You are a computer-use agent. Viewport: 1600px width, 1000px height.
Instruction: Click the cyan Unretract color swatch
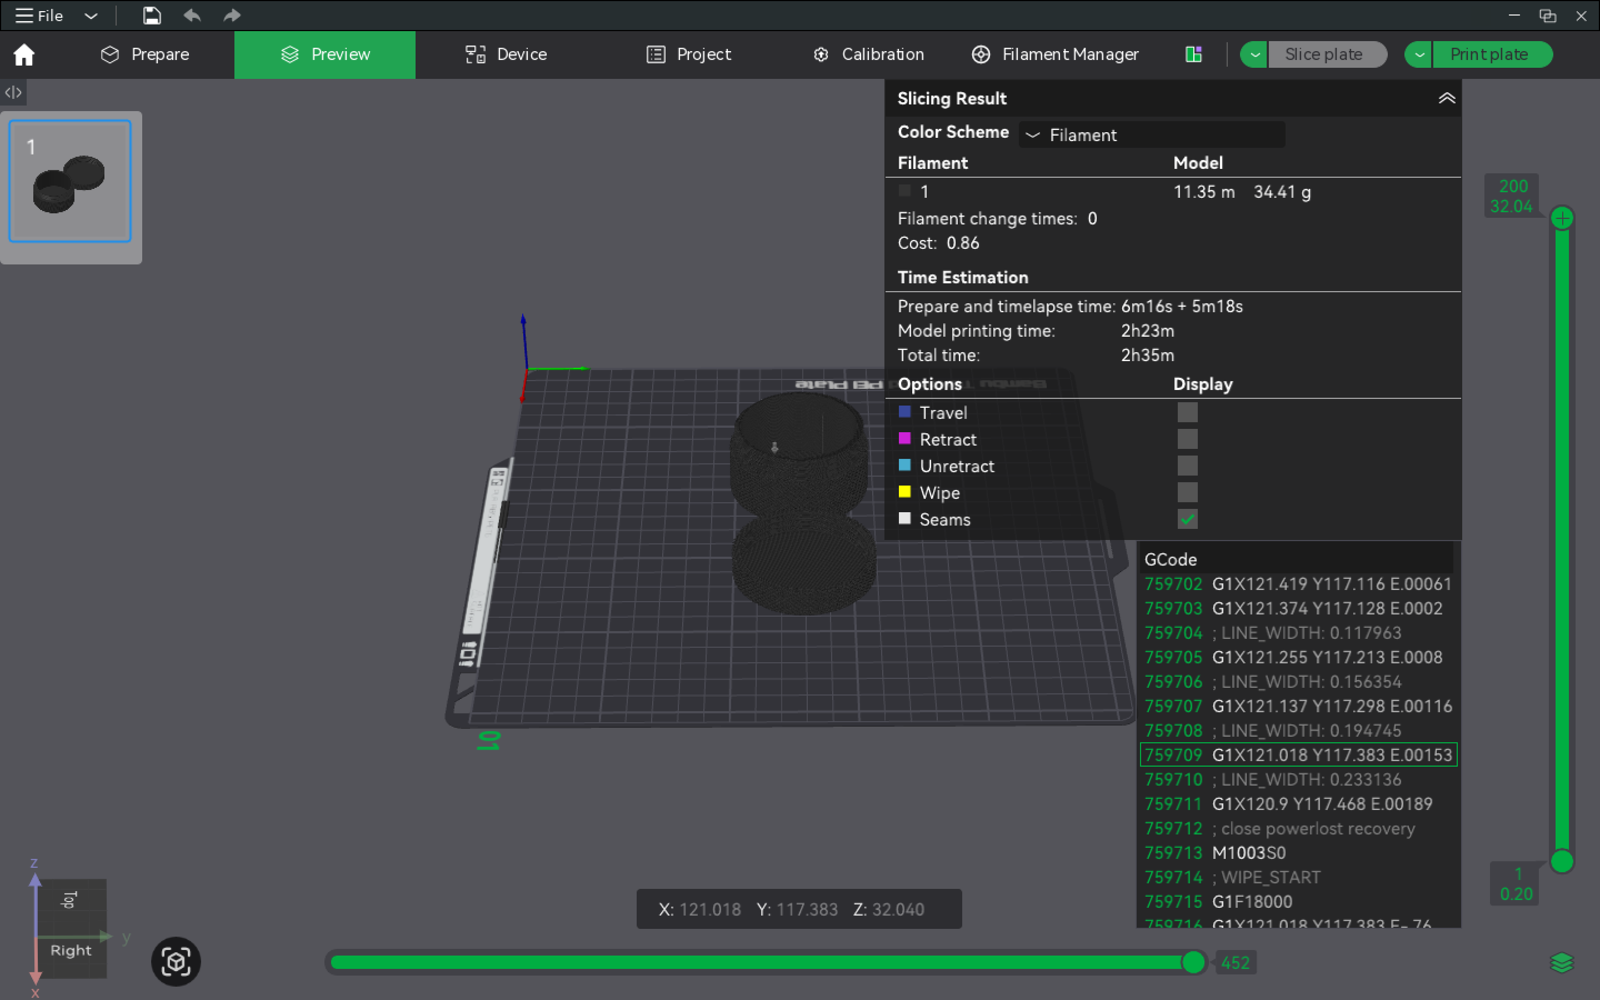point(904,465)
